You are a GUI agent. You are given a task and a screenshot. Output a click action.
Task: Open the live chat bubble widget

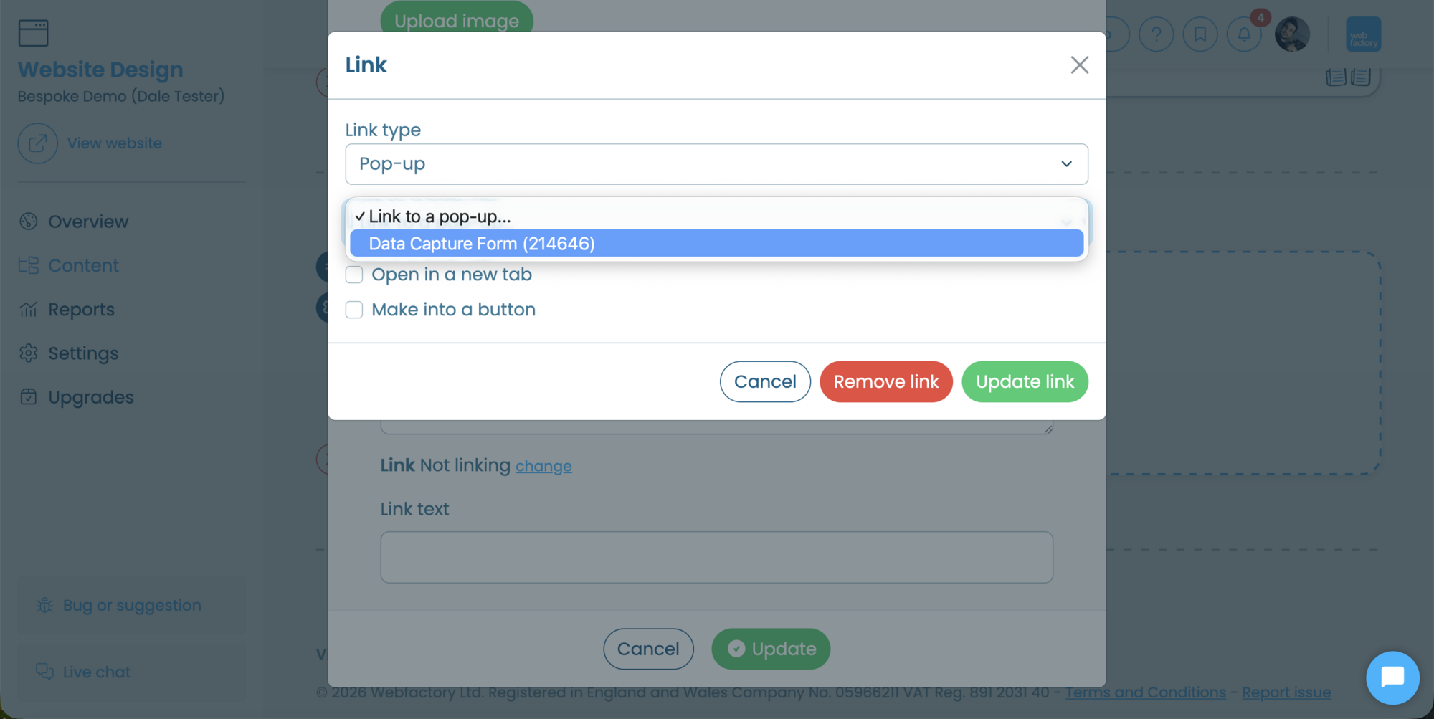click(1392, 677)
